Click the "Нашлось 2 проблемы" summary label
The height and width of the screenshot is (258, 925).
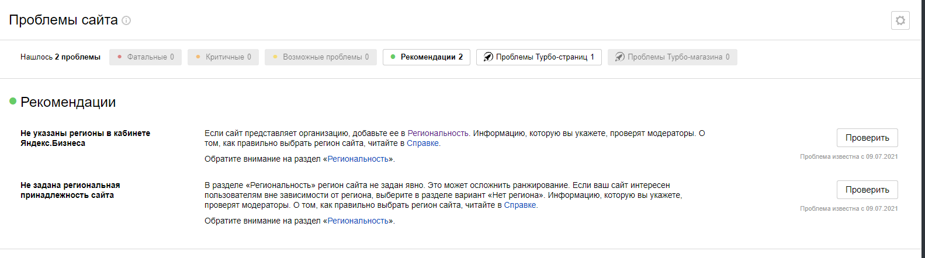(60, 57)
